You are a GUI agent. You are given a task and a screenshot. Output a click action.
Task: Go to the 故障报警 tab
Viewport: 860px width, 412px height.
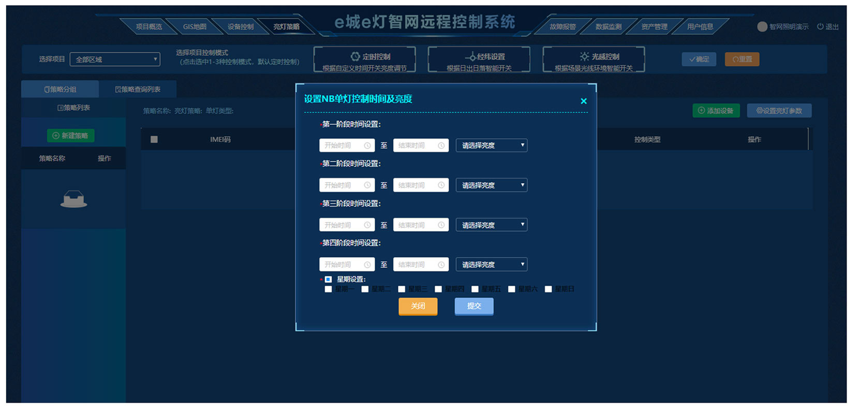[562, 26]
